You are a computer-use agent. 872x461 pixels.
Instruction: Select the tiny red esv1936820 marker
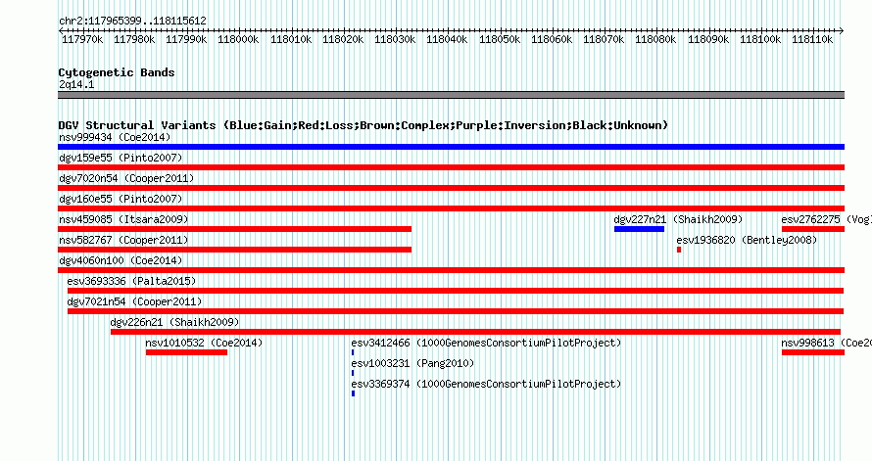(679, 250)
